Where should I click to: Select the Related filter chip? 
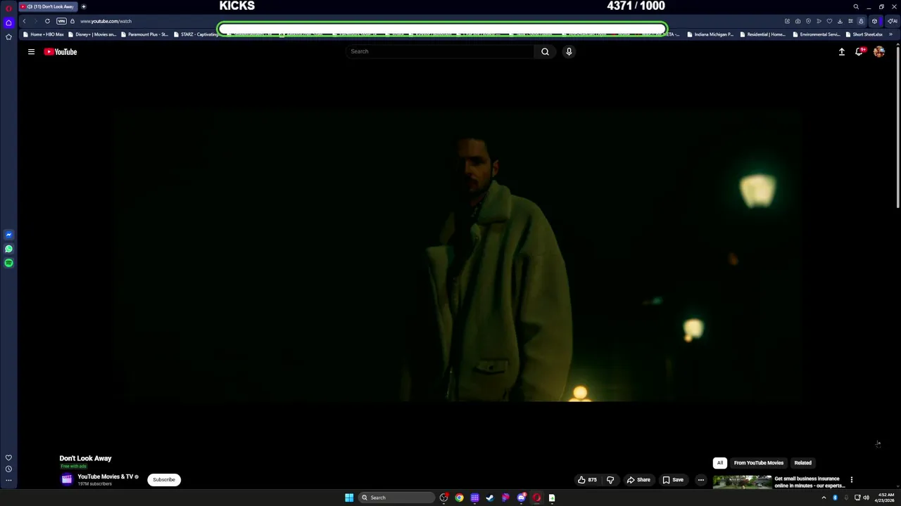[802, 462]
